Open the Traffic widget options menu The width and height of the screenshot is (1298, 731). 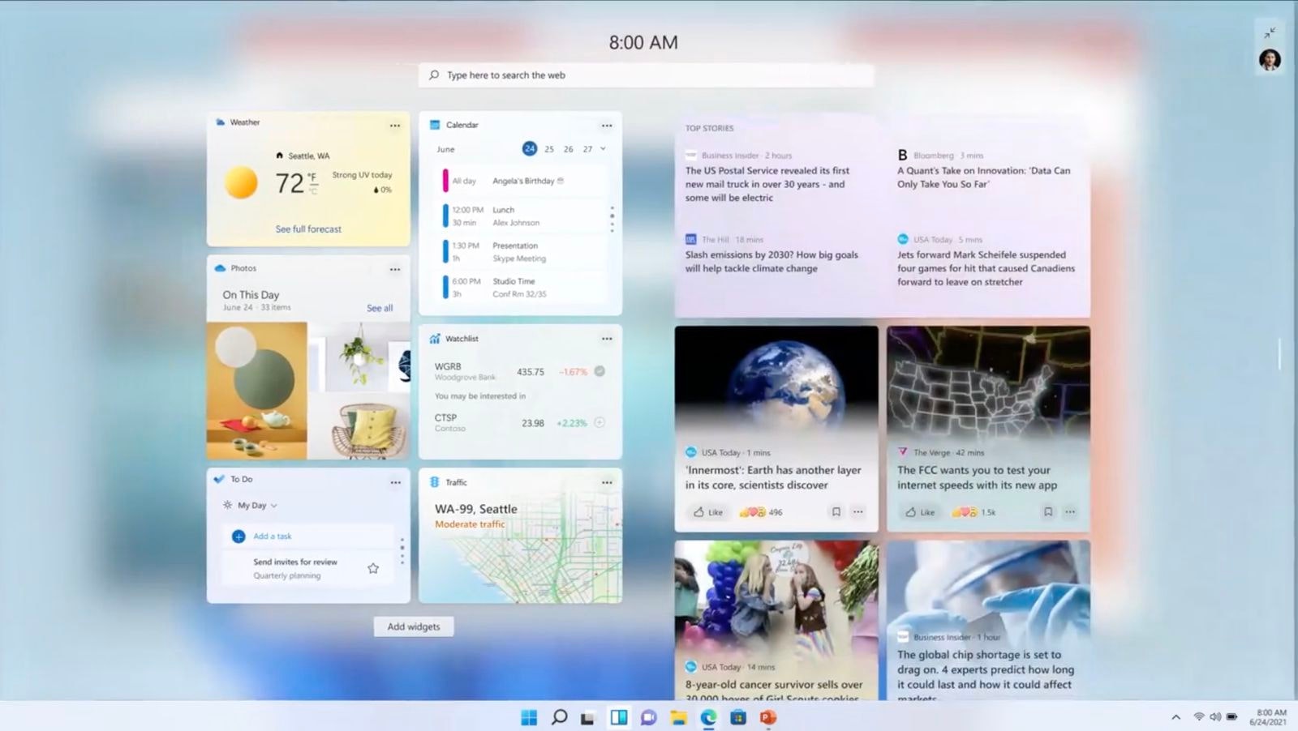[607, 481]
